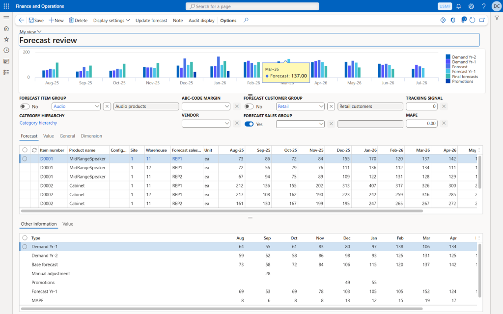Open Recent clock icon in sidebar
Viewport: 503px width, 314px height.
point(6,50)
